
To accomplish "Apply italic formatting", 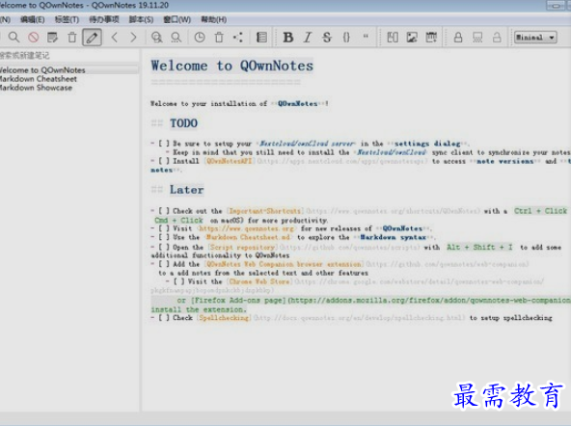I will tap(308, 38).
